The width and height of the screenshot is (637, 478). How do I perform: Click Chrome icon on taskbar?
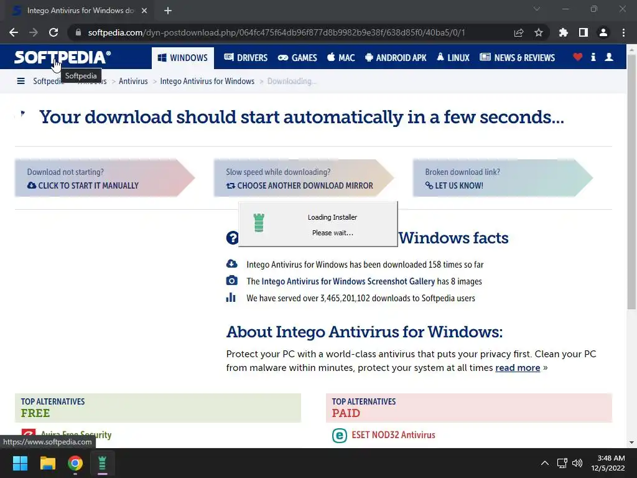(75, 463)
